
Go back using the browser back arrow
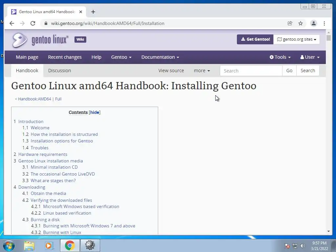tap(12, 23)
